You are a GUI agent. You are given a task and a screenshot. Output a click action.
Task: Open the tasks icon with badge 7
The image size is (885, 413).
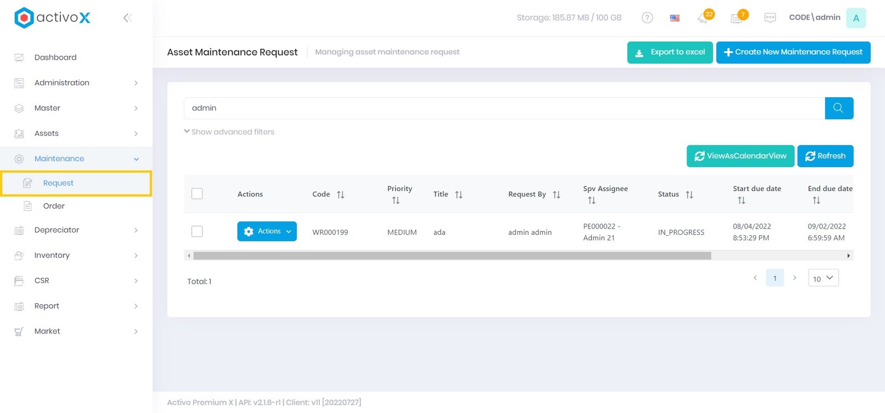coord(737,18)
